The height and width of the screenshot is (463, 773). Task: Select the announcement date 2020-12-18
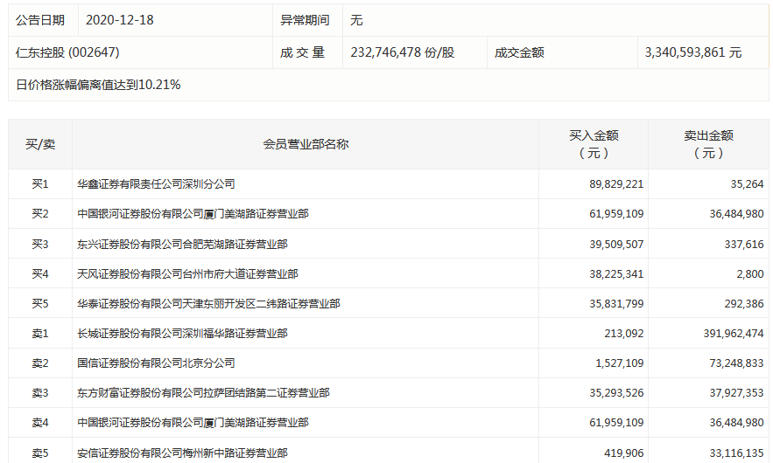point(120,19)
